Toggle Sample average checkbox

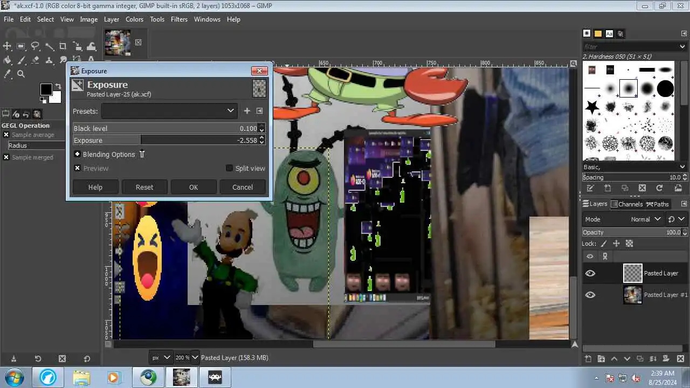tap(6, 135)
